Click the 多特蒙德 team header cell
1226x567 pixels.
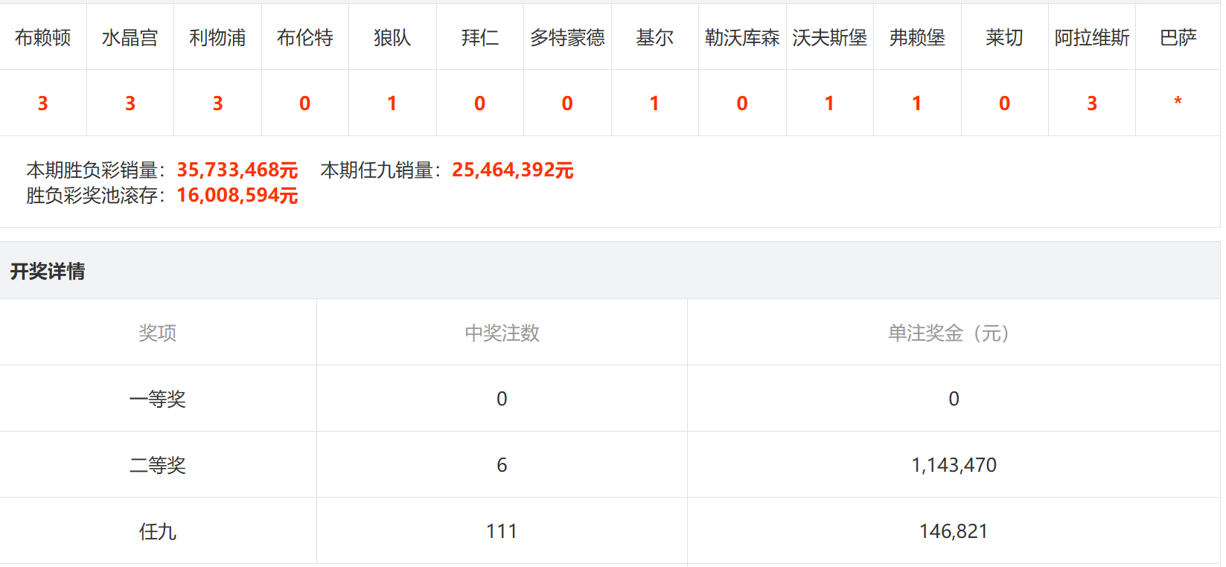tap(567, 37)
